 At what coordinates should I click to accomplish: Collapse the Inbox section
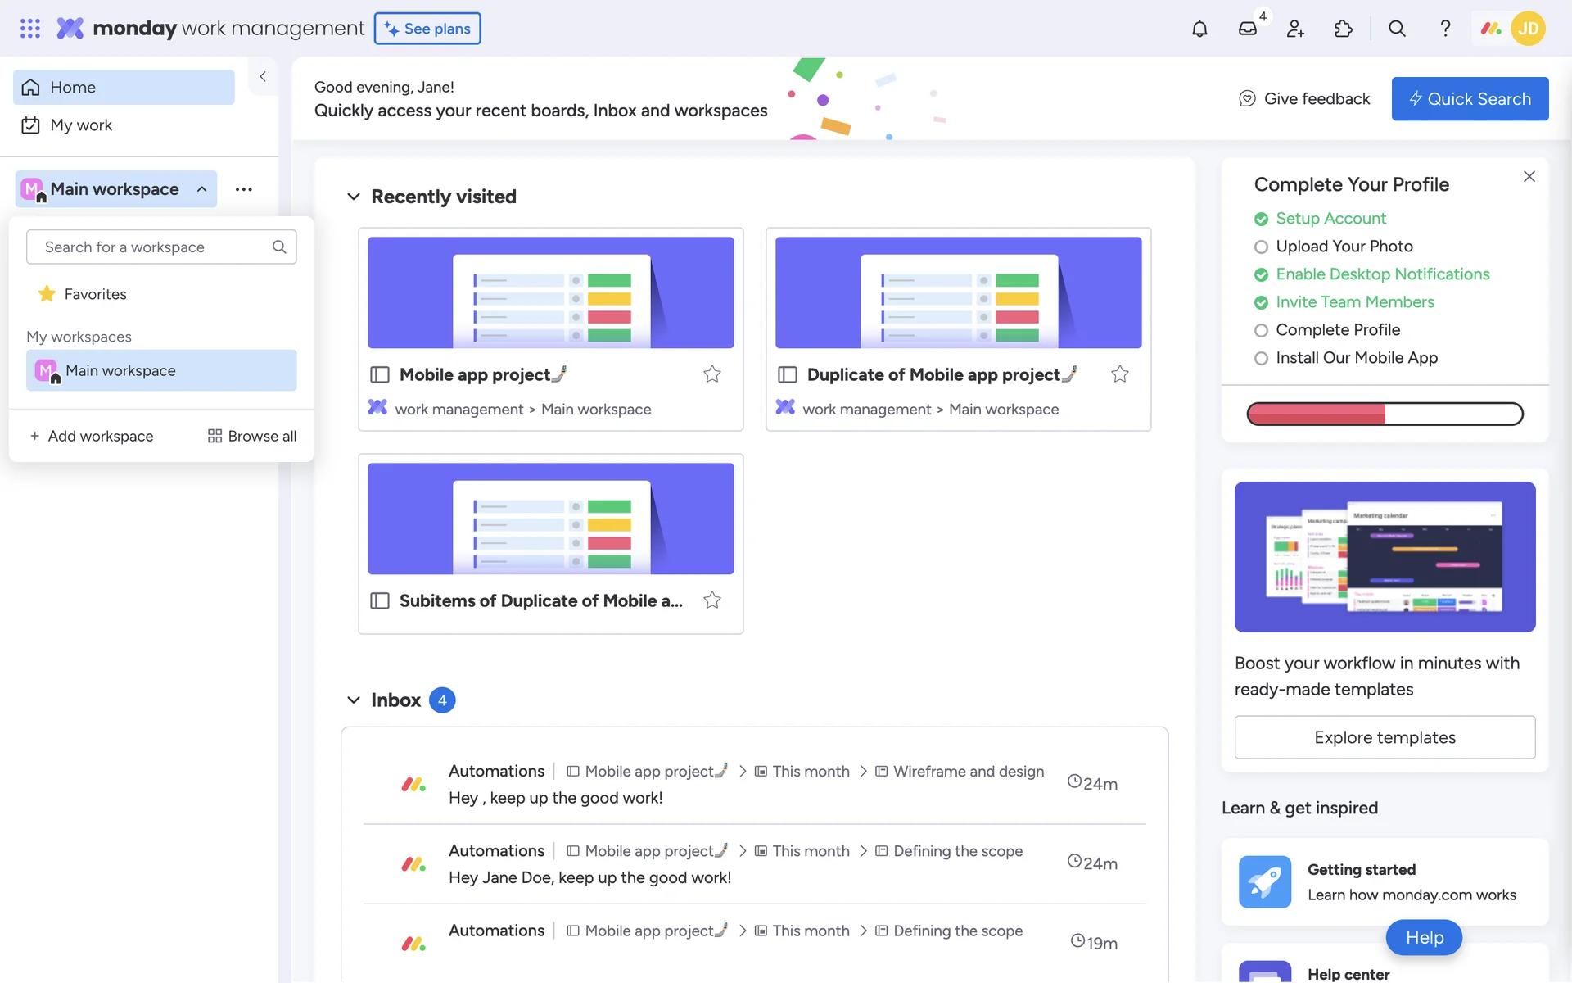pyautogui.click(x=354, y=700)
